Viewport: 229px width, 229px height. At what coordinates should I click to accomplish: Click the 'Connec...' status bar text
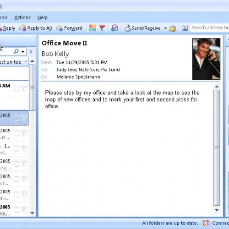point(221,223)
